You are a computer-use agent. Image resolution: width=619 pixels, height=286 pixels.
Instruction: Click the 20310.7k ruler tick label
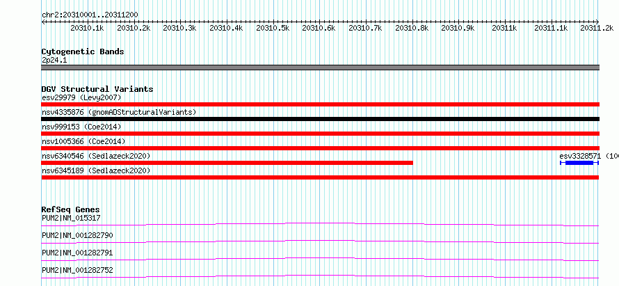click(x=365, y=28)
